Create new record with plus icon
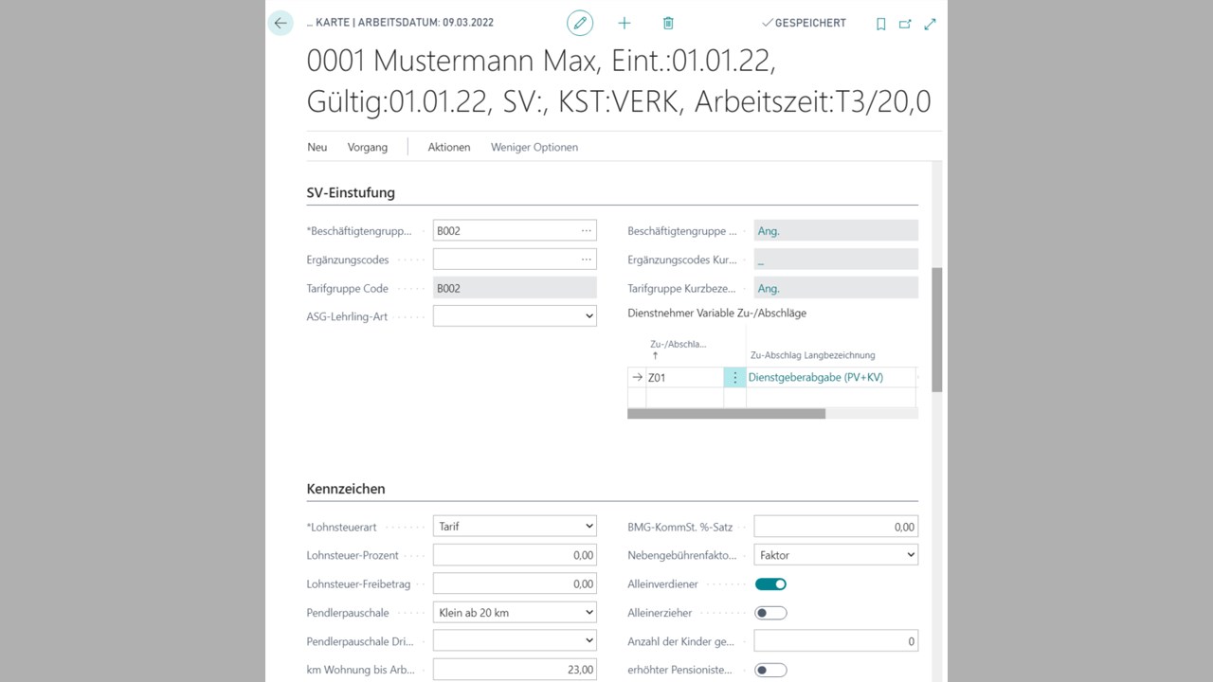This screenshot has height=682, width=1213. click(x=625, y=23)
